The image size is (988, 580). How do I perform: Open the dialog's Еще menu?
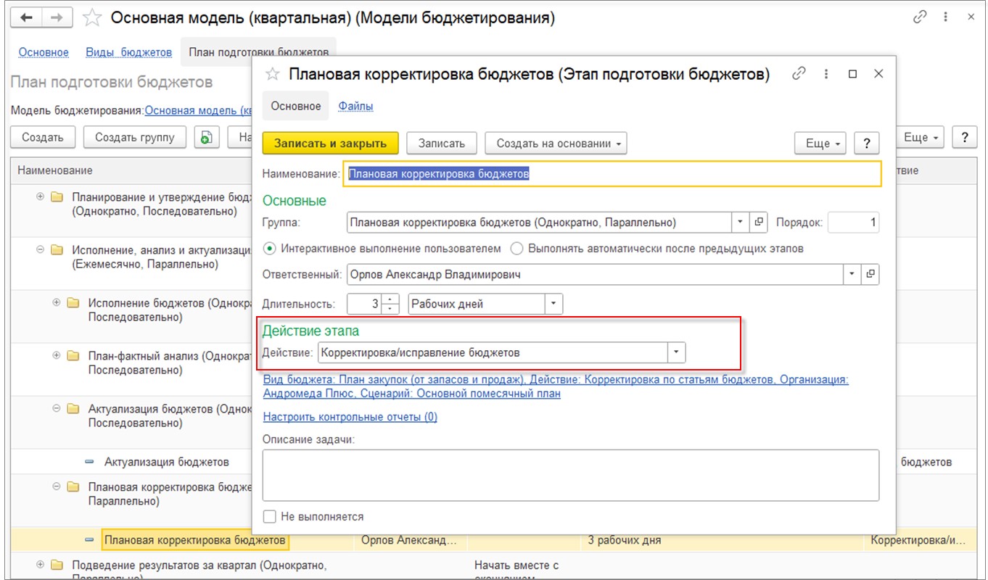point(822,144)
